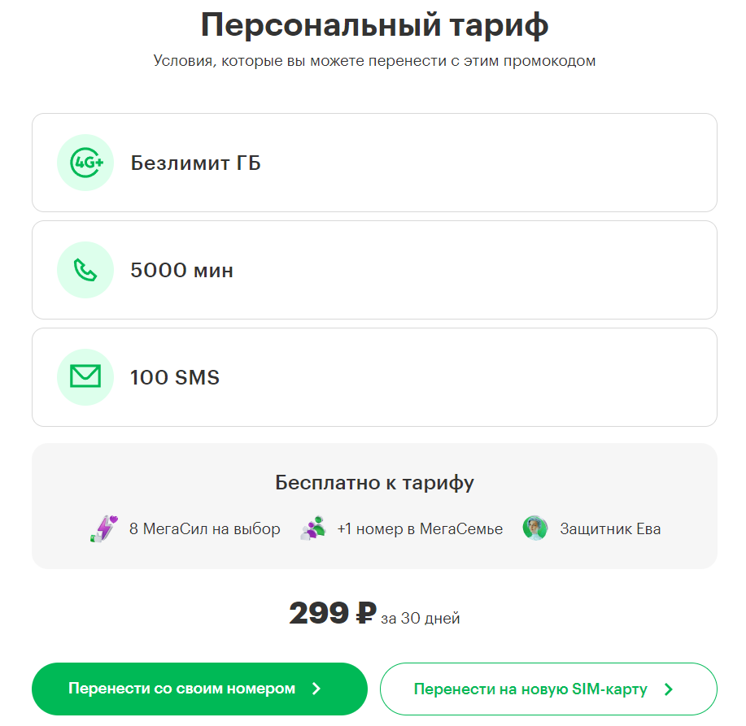Click "8 МегаСил на выбор" text
The height and width of the screenshot is (726, 746).
pyautogui.click(x=204, y=529)
